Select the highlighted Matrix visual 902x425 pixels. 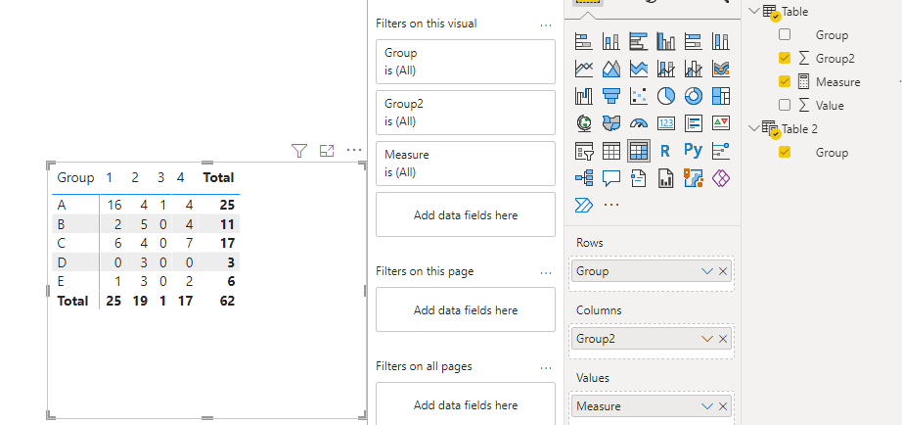coord(639,151)
